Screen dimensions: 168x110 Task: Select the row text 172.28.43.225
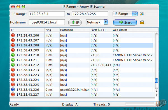click(x=28, y=85)
